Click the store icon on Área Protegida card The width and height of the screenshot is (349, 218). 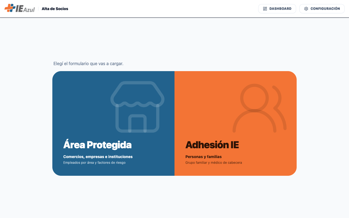coord(137,107)
